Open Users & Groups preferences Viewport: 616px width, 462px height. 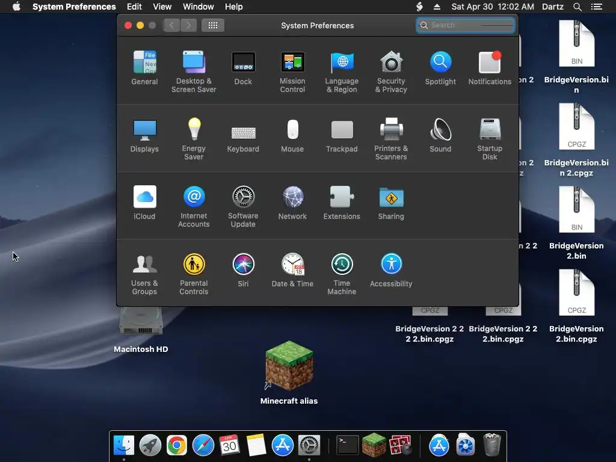tap(144, 274)
